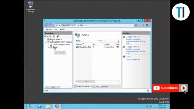Click the up folder icon in Conexiones
Screen dimensions: 194x109
tap(54, 36)
